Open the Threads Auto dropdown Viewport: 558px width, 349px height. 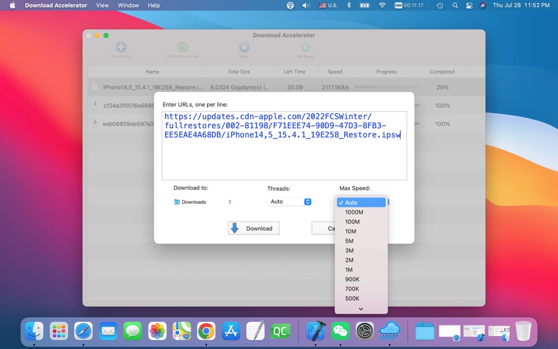290,202
